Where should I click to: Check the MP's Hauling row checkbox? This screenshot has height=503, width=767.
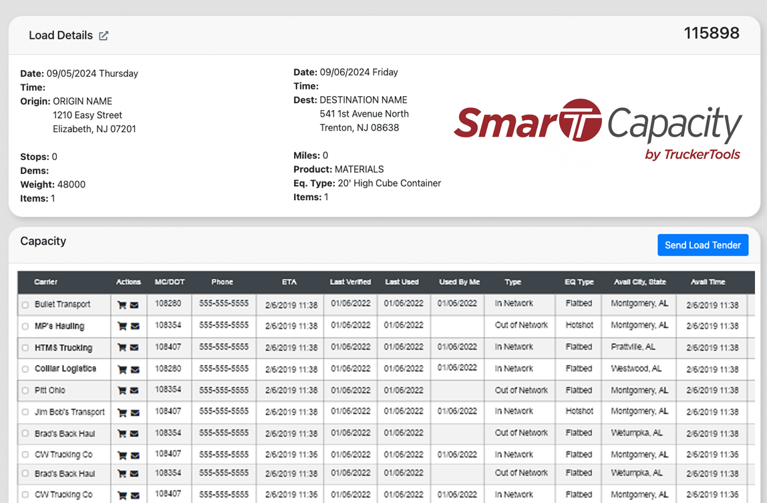point(25,326)
